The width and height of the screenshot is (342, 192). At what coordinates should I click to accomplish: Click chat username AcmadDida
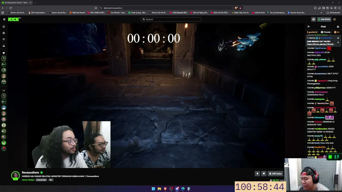322,67
